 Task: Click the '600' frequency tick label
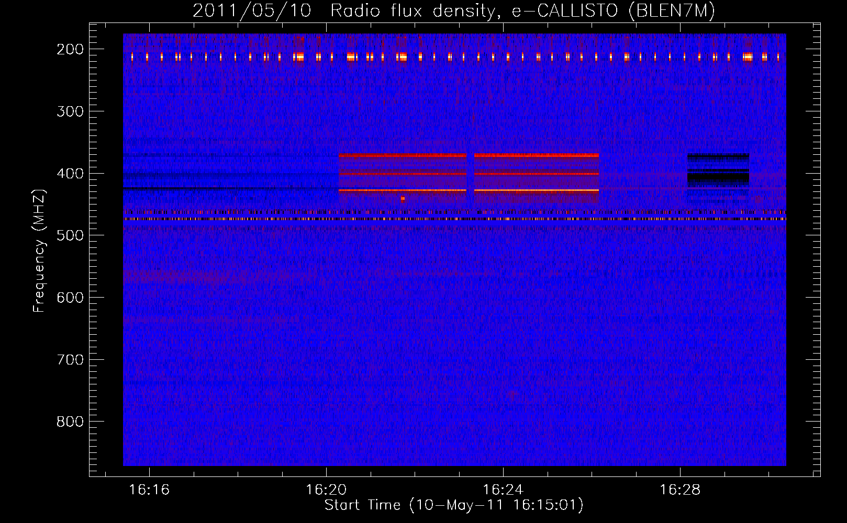(x=70, y=298)
